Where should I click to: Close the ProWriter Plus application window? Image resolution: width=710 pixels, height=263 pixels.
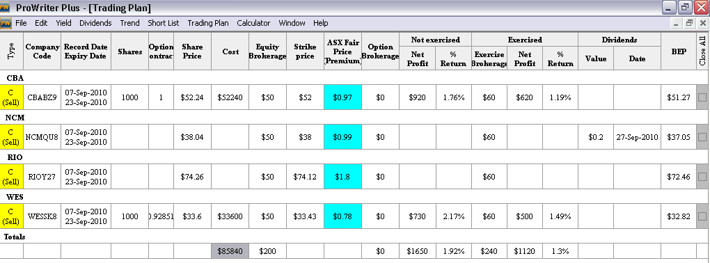point(701,7)
